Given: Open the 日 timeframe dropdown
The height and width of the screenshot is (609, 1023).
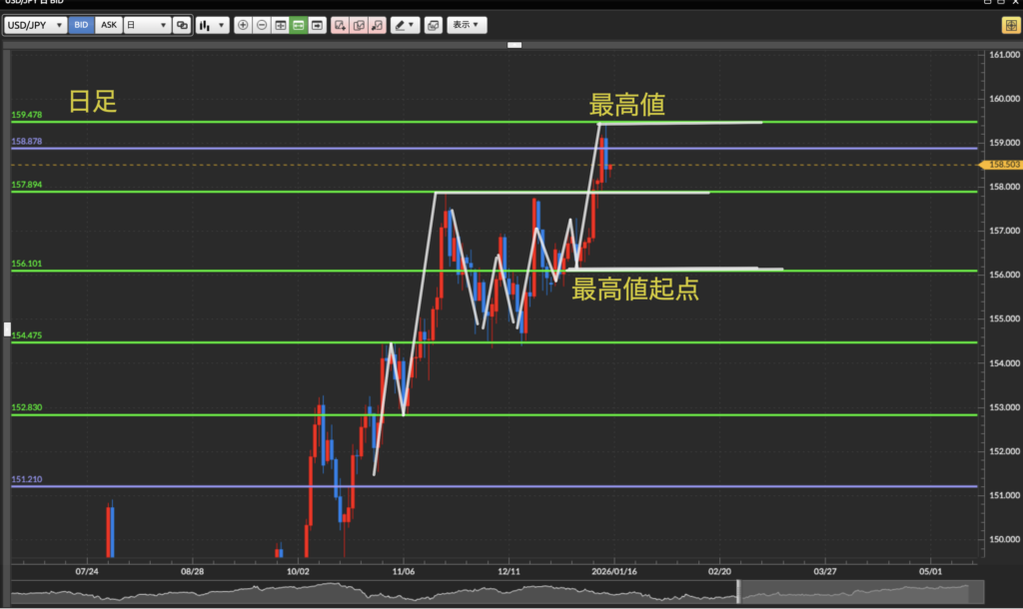Looking at the screenshot, I should click(x=146, y=25).
